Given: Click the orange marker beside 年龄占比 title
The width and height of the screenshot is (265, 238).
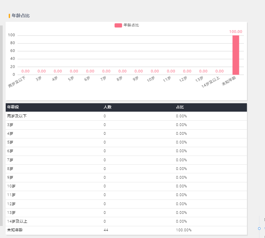Looking at the screenshot, I should (x=9, y=16).
